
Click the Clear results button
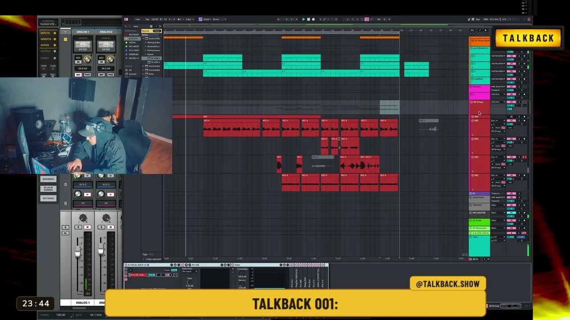[x=157, y=31]
